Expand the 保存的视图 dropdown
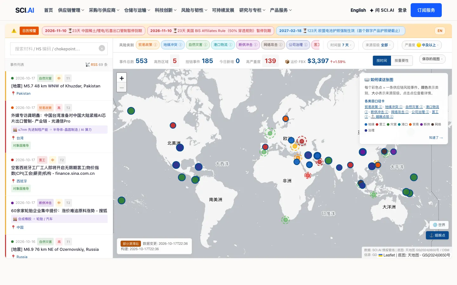457x285 pixels. point(432,59)
